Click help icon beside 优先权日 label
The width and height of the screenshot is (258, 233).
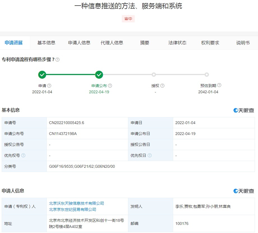click(150, 155)
